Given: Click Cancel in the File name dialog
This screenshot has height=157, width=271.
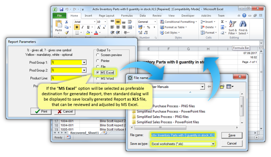Looking at the screenshot, I should 232,143.
